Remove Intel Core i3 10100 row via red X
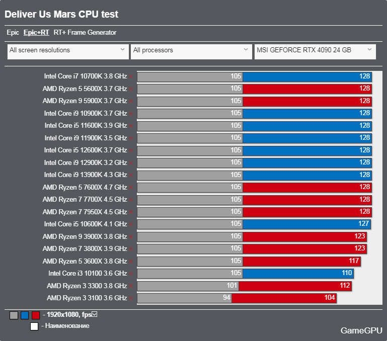The height and width of the screenshot is (341, 387). (131, 274)
